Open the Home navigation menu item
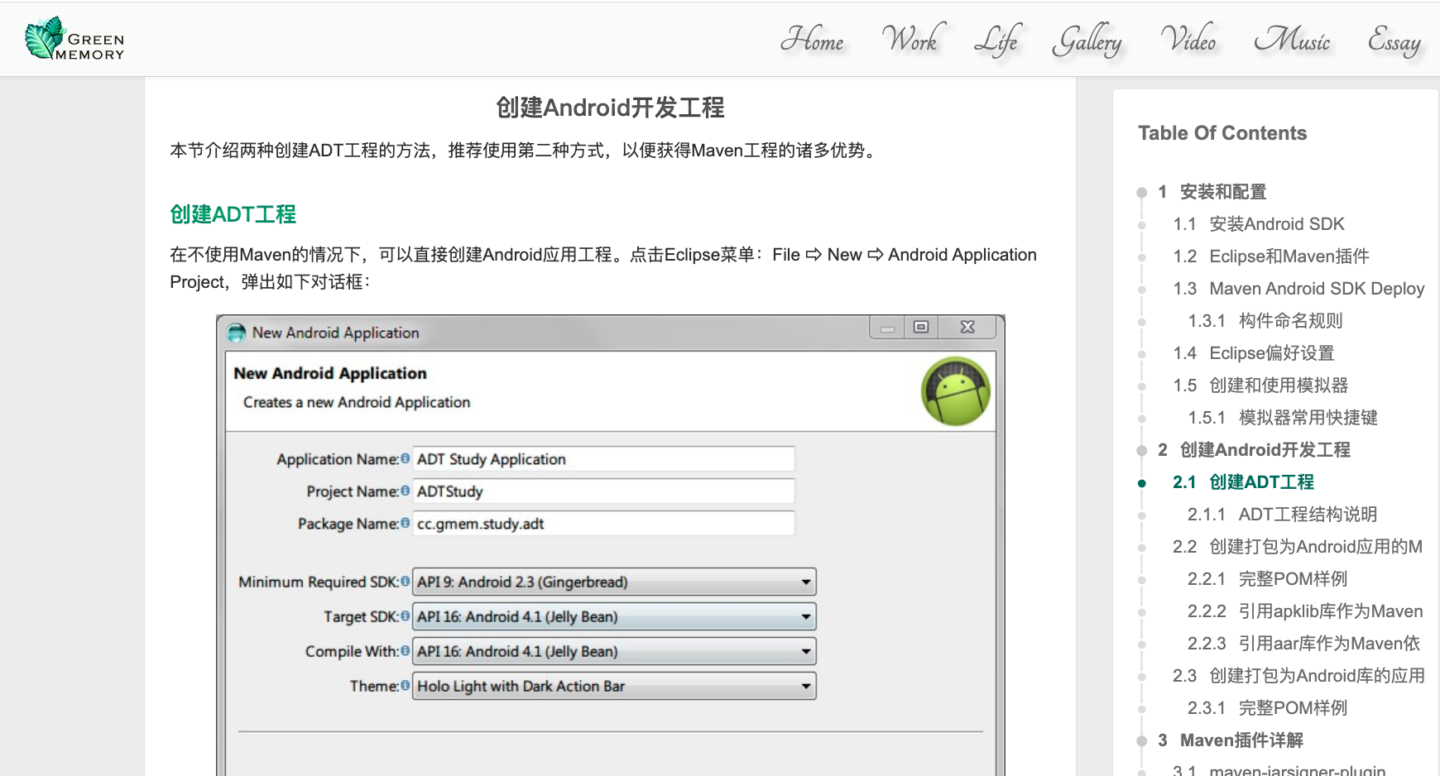 coord(812,39)
